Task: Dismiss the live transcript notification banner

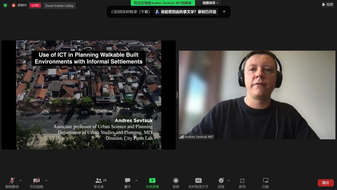Action: point(224,12)
